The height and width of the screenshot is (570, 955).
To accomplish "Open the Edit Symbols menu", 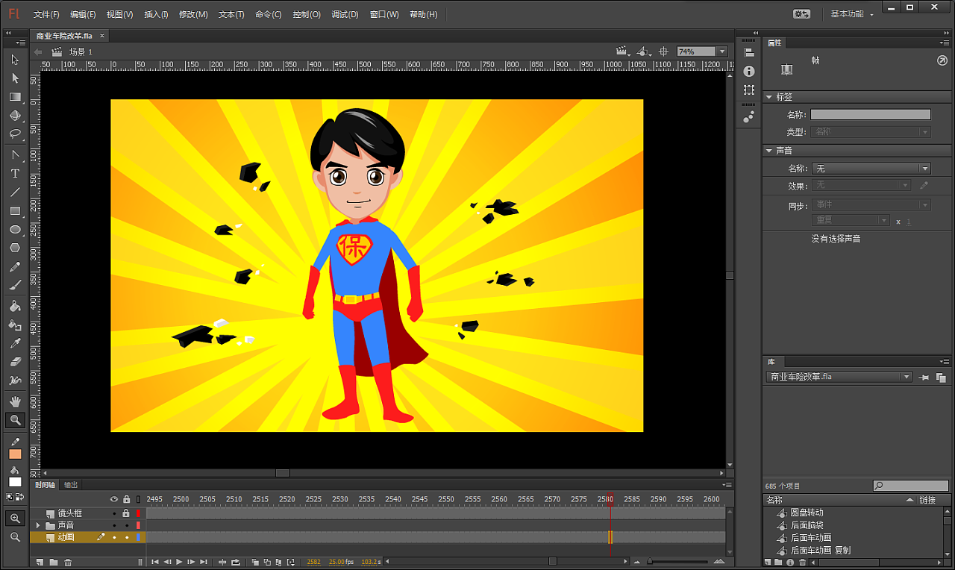I will (644, 51).
